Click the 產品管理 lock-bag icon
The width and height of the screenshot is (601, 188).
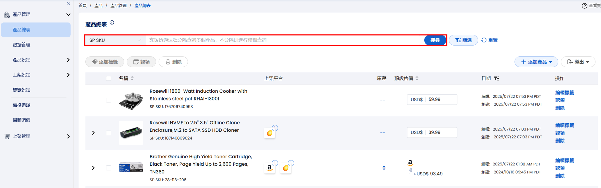[x=7, y=15]
